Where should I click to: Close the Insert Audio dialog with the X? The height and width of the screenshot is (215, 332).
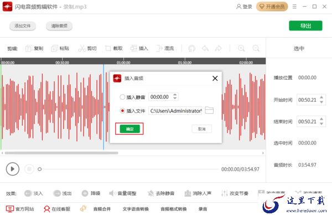[x=215, y=79]
